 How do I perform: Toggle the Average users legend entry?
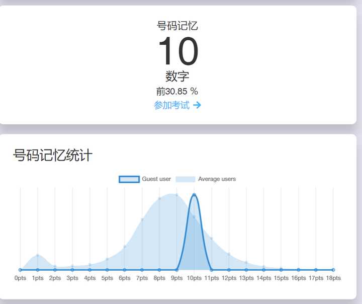pos(206,179)
